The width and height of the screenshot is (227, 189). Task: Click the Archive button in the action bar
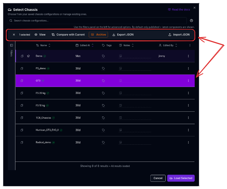point(98,35)
